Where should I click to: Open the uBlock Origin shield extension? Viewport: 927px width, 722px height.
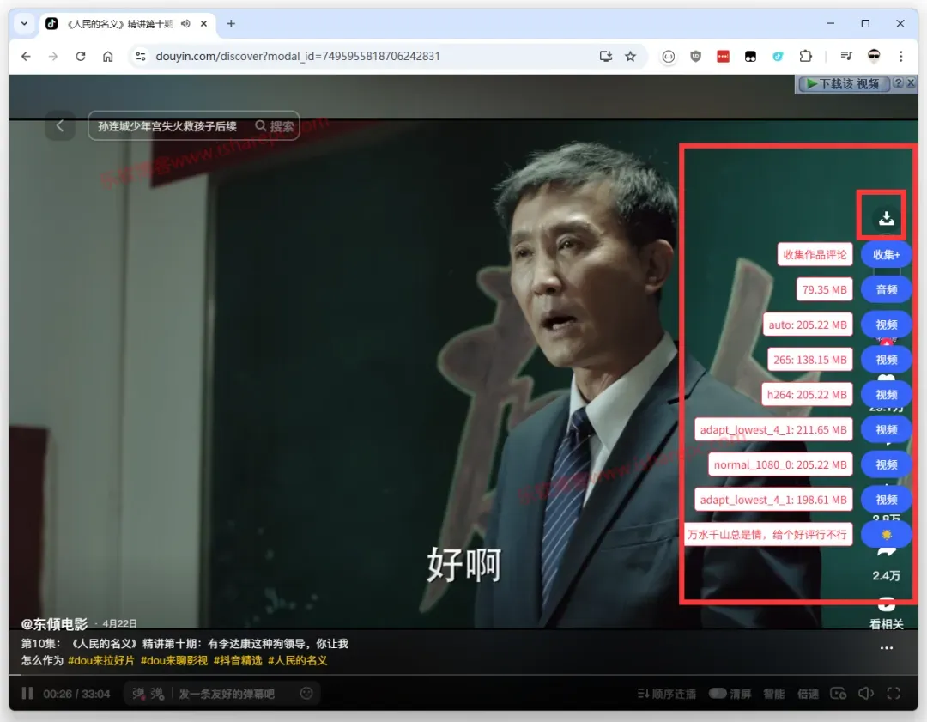pos(695,56)
